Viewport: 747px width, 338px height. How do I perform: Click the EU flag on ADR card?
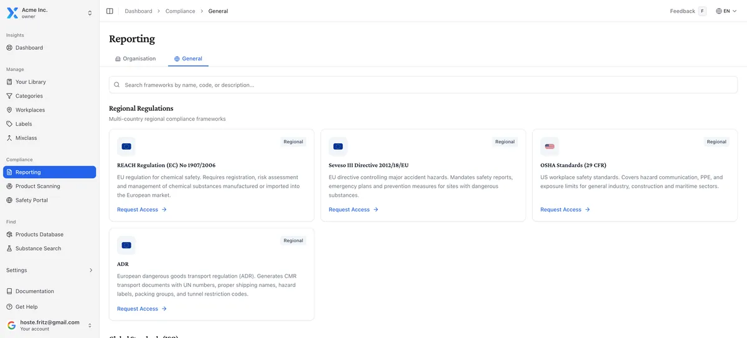point(126,245)
